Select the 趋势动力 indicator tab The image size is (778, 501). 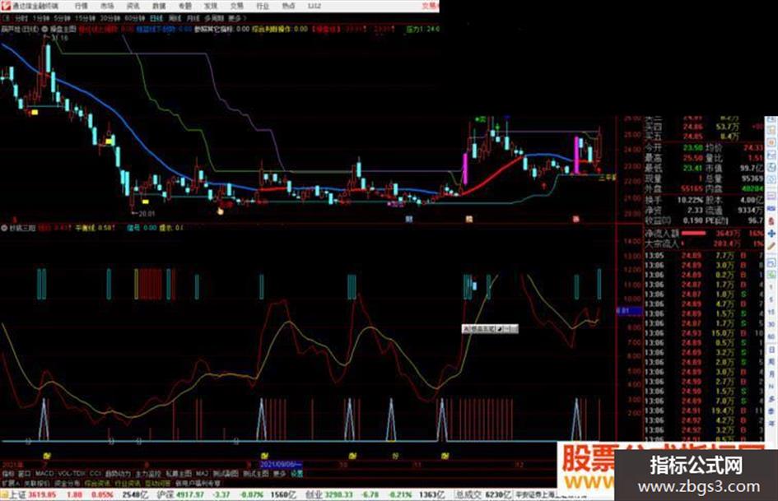click(x=118, y=474)
